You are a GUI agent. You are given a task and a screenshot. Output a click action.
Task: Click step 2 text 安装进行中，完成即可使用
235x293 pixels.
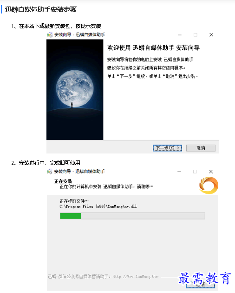click(50, 163)
